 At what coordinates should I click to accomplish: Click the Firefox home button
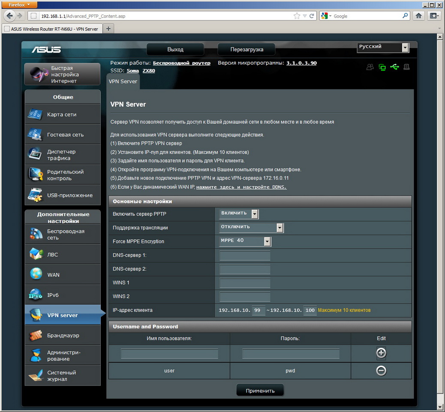pos(419,16)
